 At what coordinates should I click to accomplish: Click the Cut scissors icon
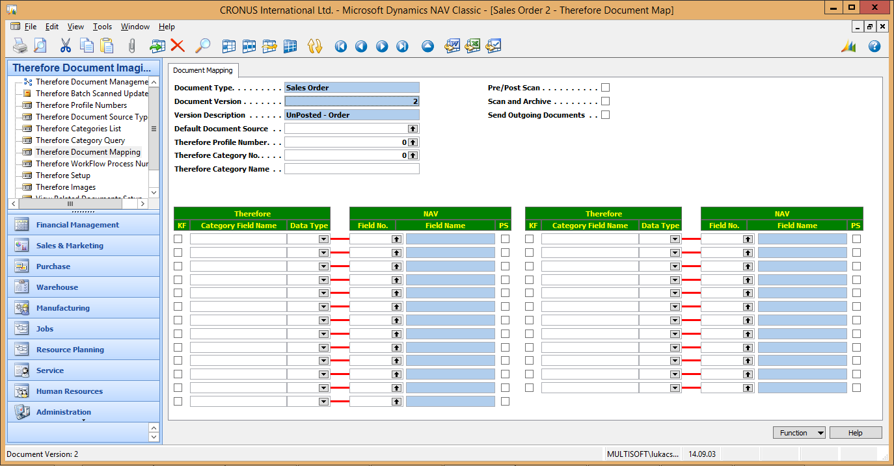click(66, 45)
